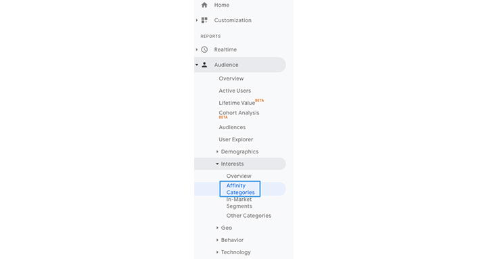The width and height of the screenshot is (487, 259).
Task: Open Lifetime Value beta report
Action: point(241,102)
